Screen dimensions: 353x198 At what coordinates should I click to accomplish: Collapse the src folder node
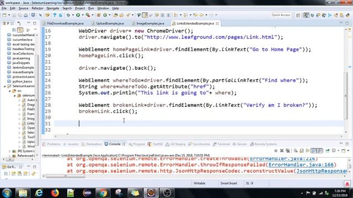coord(10,91)
